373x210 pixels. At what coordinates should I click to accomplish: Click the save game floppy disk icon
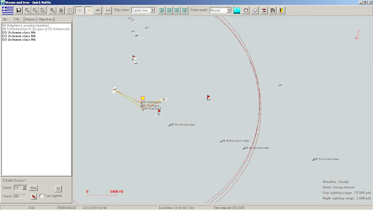pyautogui.click(x=19, y=10)
